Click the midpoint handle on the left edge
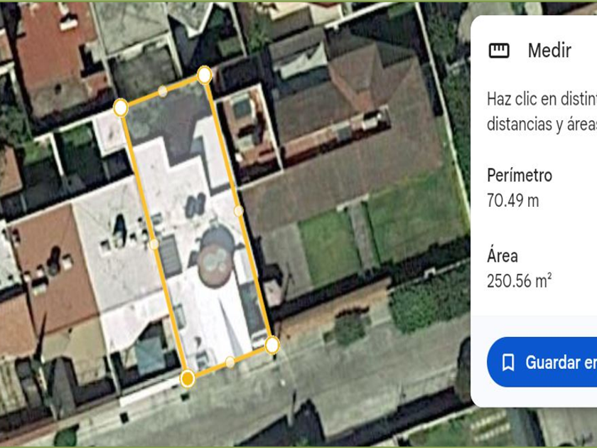This screenshot has width=597, height=448. tap(154, 244)
